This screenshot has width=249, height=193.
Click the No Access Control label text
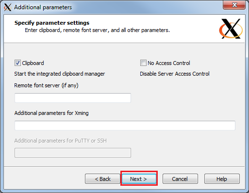click(x=169, y=63)
